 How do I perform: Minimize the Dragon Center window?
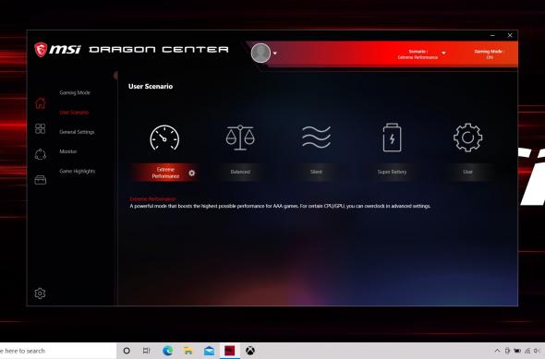coord(492,35)
